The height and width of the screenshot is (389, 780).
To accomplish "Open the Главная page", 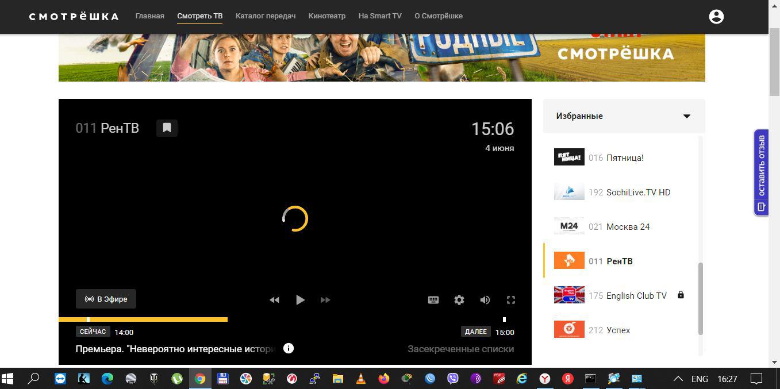I will point(150,16).
